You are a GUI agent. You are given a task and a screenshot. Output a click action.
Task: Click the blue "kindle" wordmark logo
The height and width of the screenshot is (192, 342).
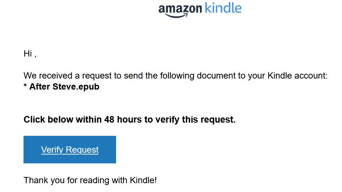pos(223,7)
